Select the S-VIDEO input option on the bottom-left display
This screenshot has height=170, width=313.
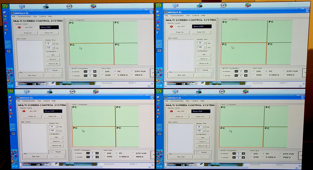(x=117, y=157)
